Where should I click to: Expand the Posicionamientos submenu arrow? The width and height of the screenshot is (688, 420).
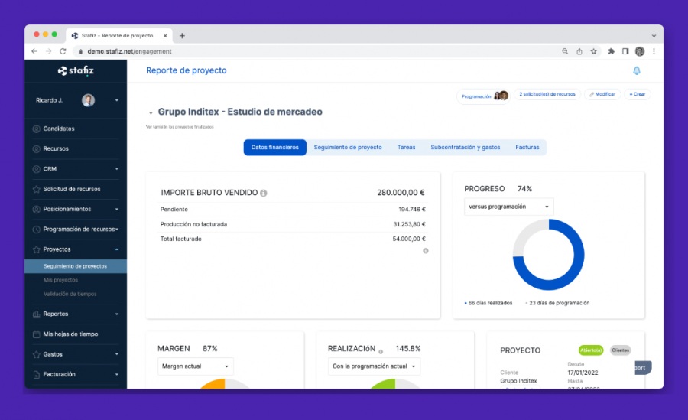tap(117, 209)
